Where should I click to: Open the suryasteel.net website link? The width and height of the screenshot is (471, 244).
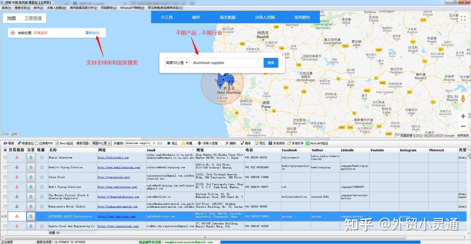(x=114, y=177)
